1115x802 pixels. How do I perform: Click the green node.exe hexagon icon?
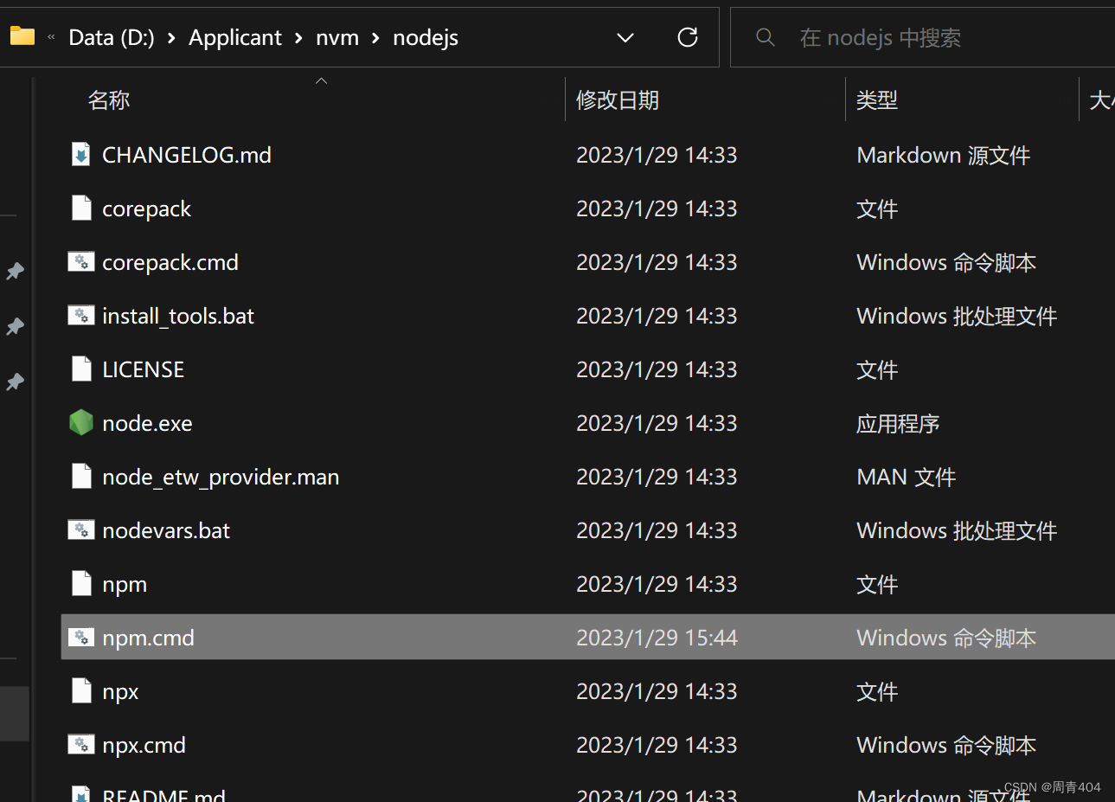[81, 423]
